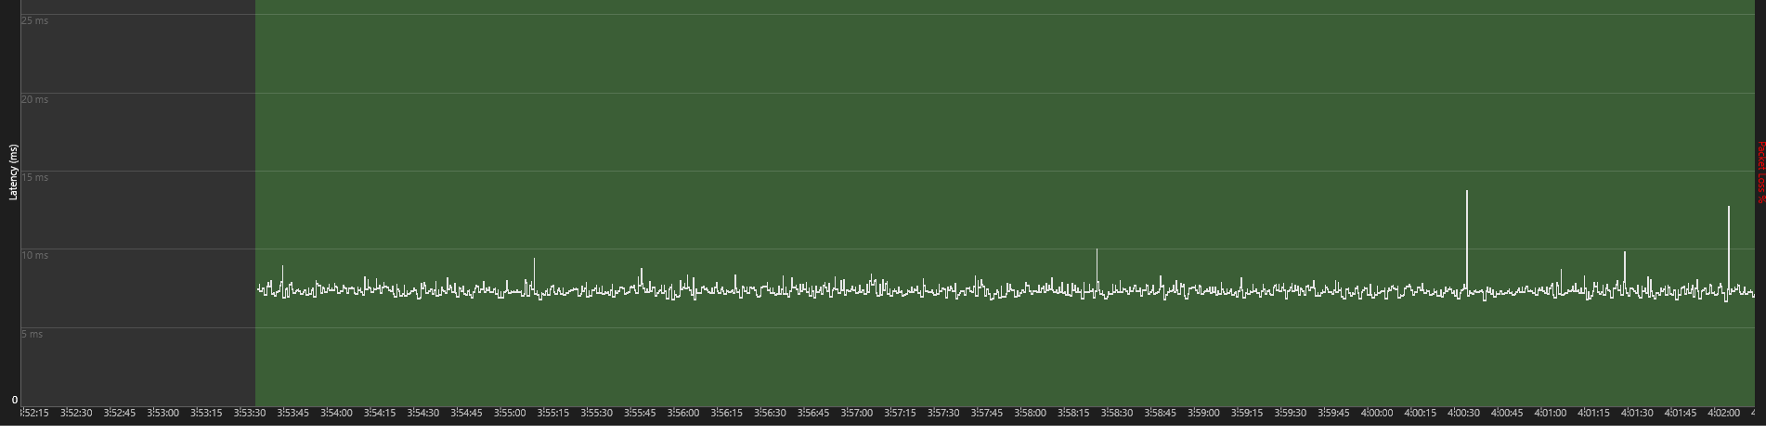Click the 3:52:30 time label
The height and width of the screenshot is (434, 1766).
point(76,413)
